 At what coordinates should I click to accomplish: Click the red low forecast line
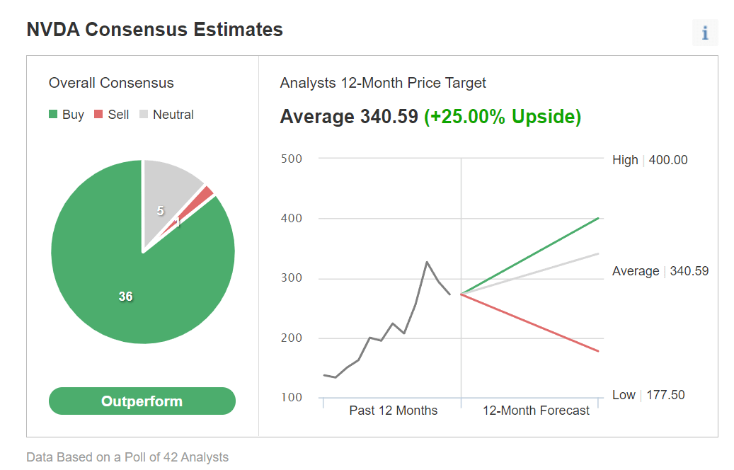(x=530, y=323)
